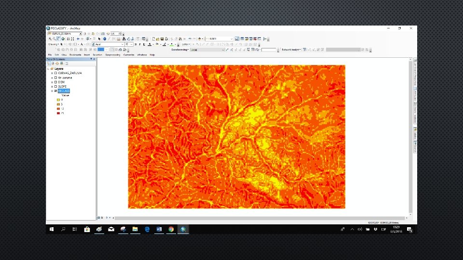Open the Bookmarks menu
463x260 pixels.
coord(75,55)
